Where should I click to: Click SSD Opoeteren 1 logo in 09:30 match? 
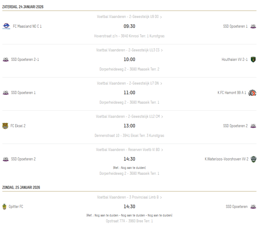[253, 26]
